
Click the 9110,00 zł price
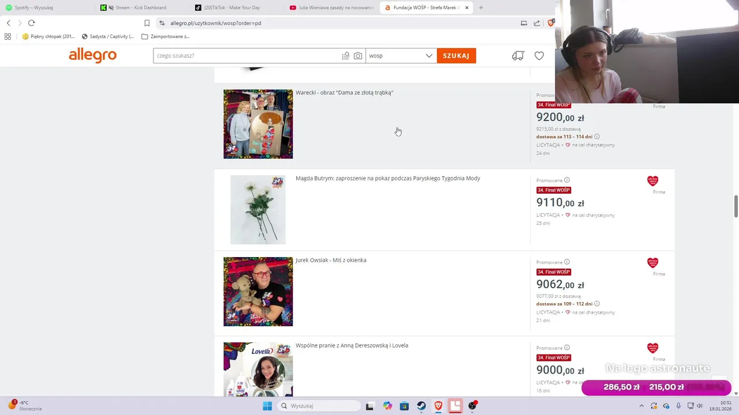[x=560, y=203]
